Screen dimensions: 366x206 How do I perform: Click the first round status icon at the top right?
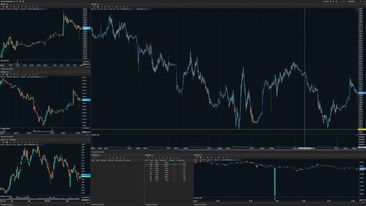coord(331,1)
